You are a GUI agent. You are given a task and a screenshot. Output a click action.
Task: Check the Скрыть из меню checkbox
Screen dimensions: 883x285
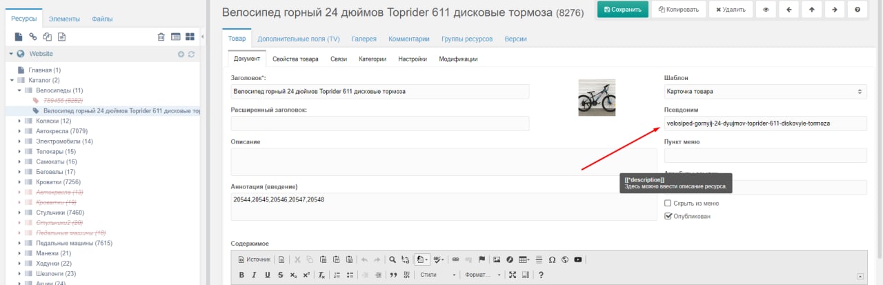(668, 204)
